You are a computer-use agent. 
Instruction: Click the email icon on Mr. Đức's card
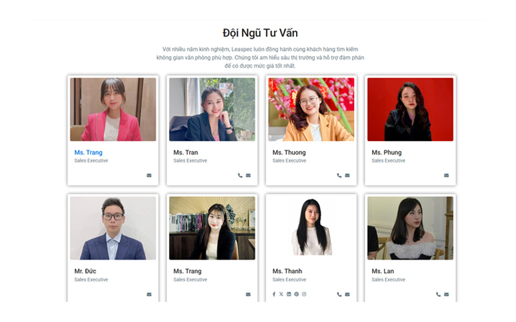pyautogui.click(x=149, y=294)
